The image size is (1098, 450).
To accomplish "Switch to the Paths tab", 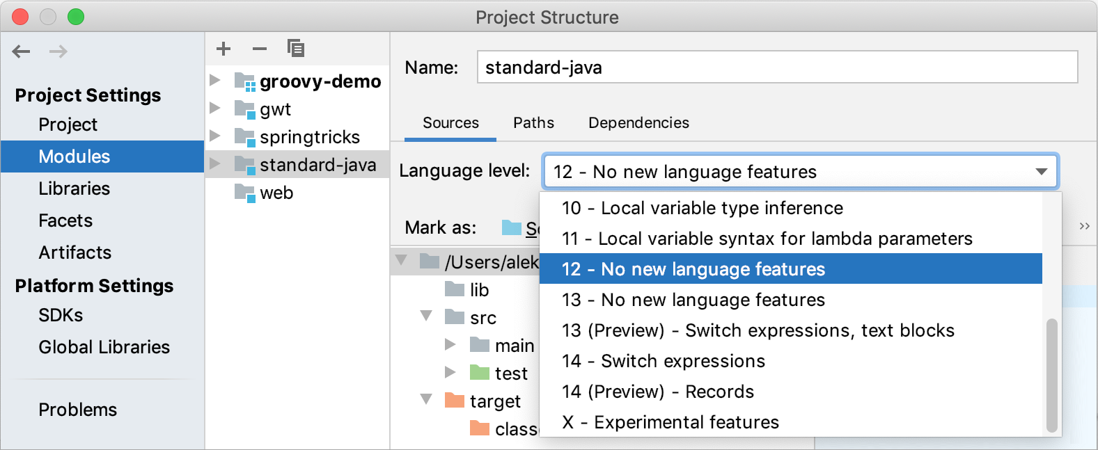I will 533,122.
